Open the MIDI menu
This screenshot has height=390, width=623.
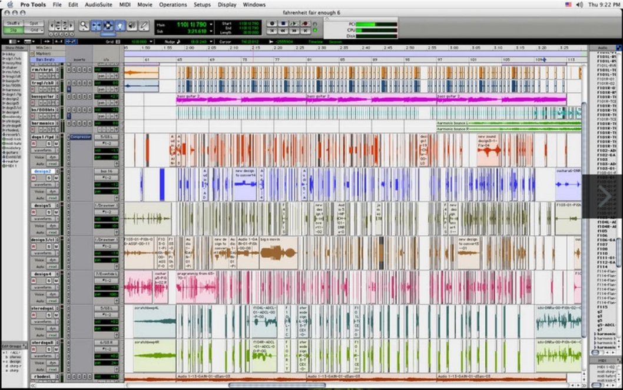pos(125,5)
